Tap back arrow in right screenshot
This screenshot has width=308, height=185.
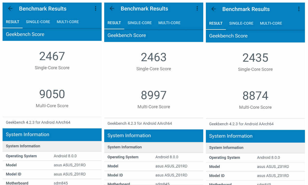click(x=214, y=9)
